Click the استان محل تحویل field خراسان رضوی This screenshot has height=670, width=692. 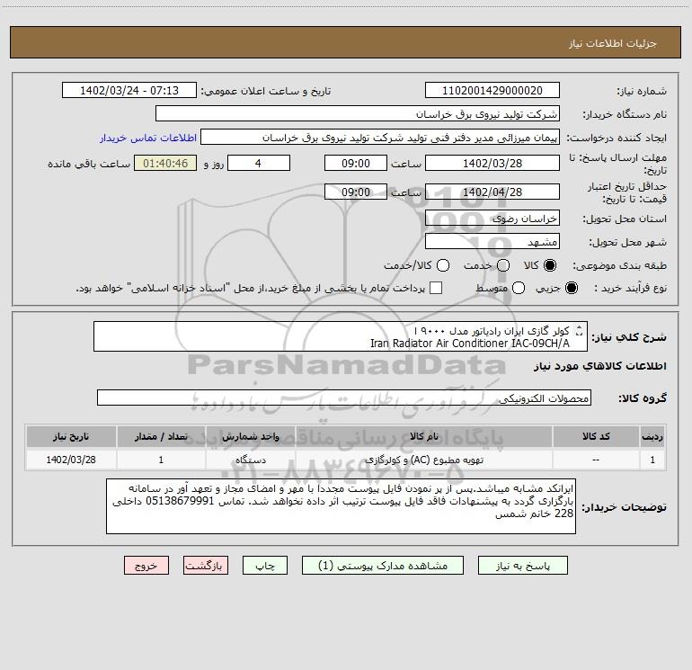click(492, 218)
